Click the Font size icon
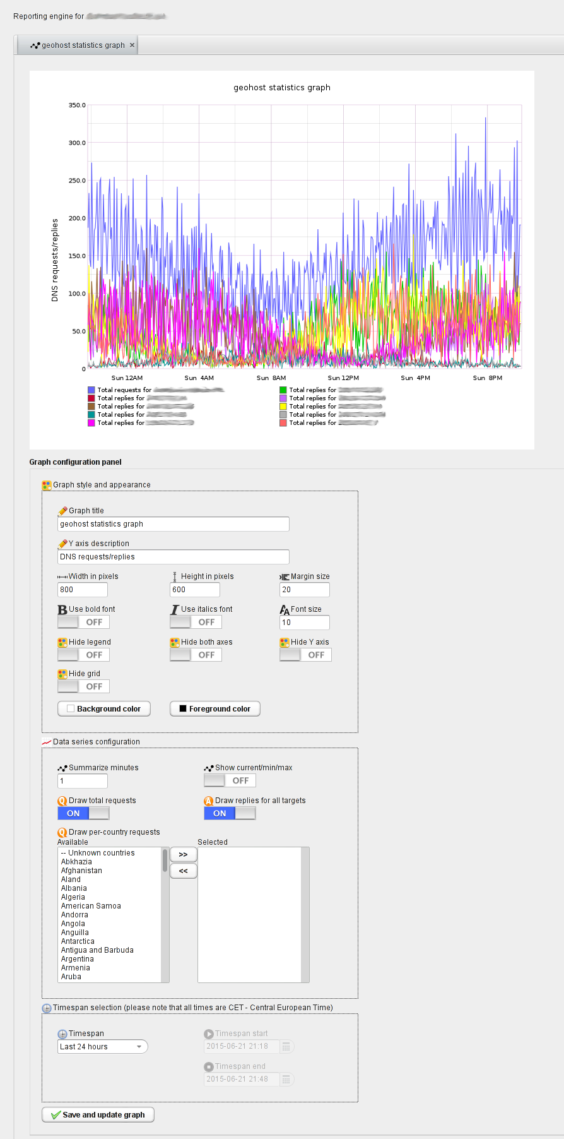This screenshot has width=564, height=1139. 285,610
